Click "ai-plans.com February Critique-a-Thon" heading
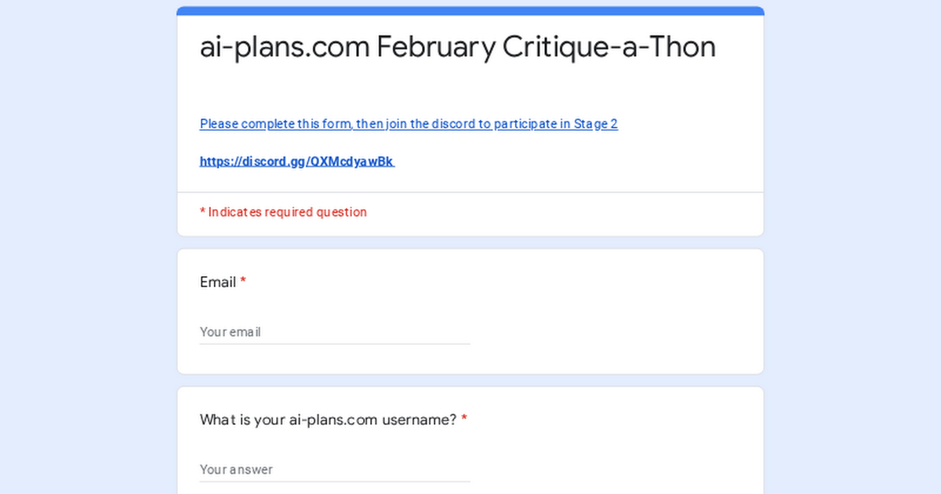 [457, 47]
